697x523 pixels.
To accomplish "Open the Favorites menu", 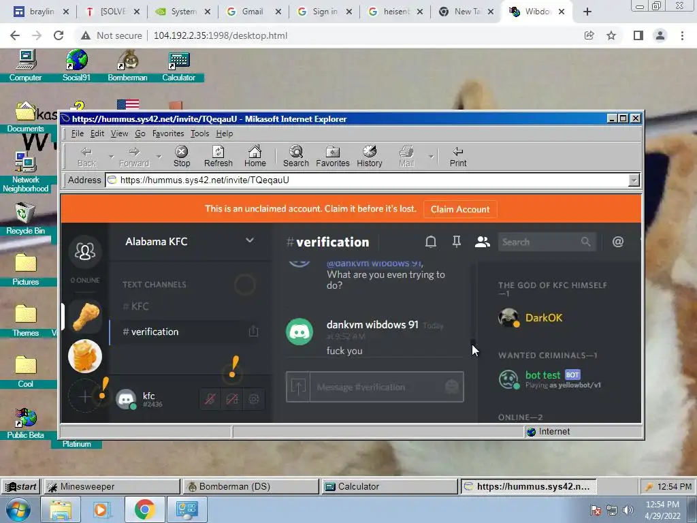I will 168,133.
